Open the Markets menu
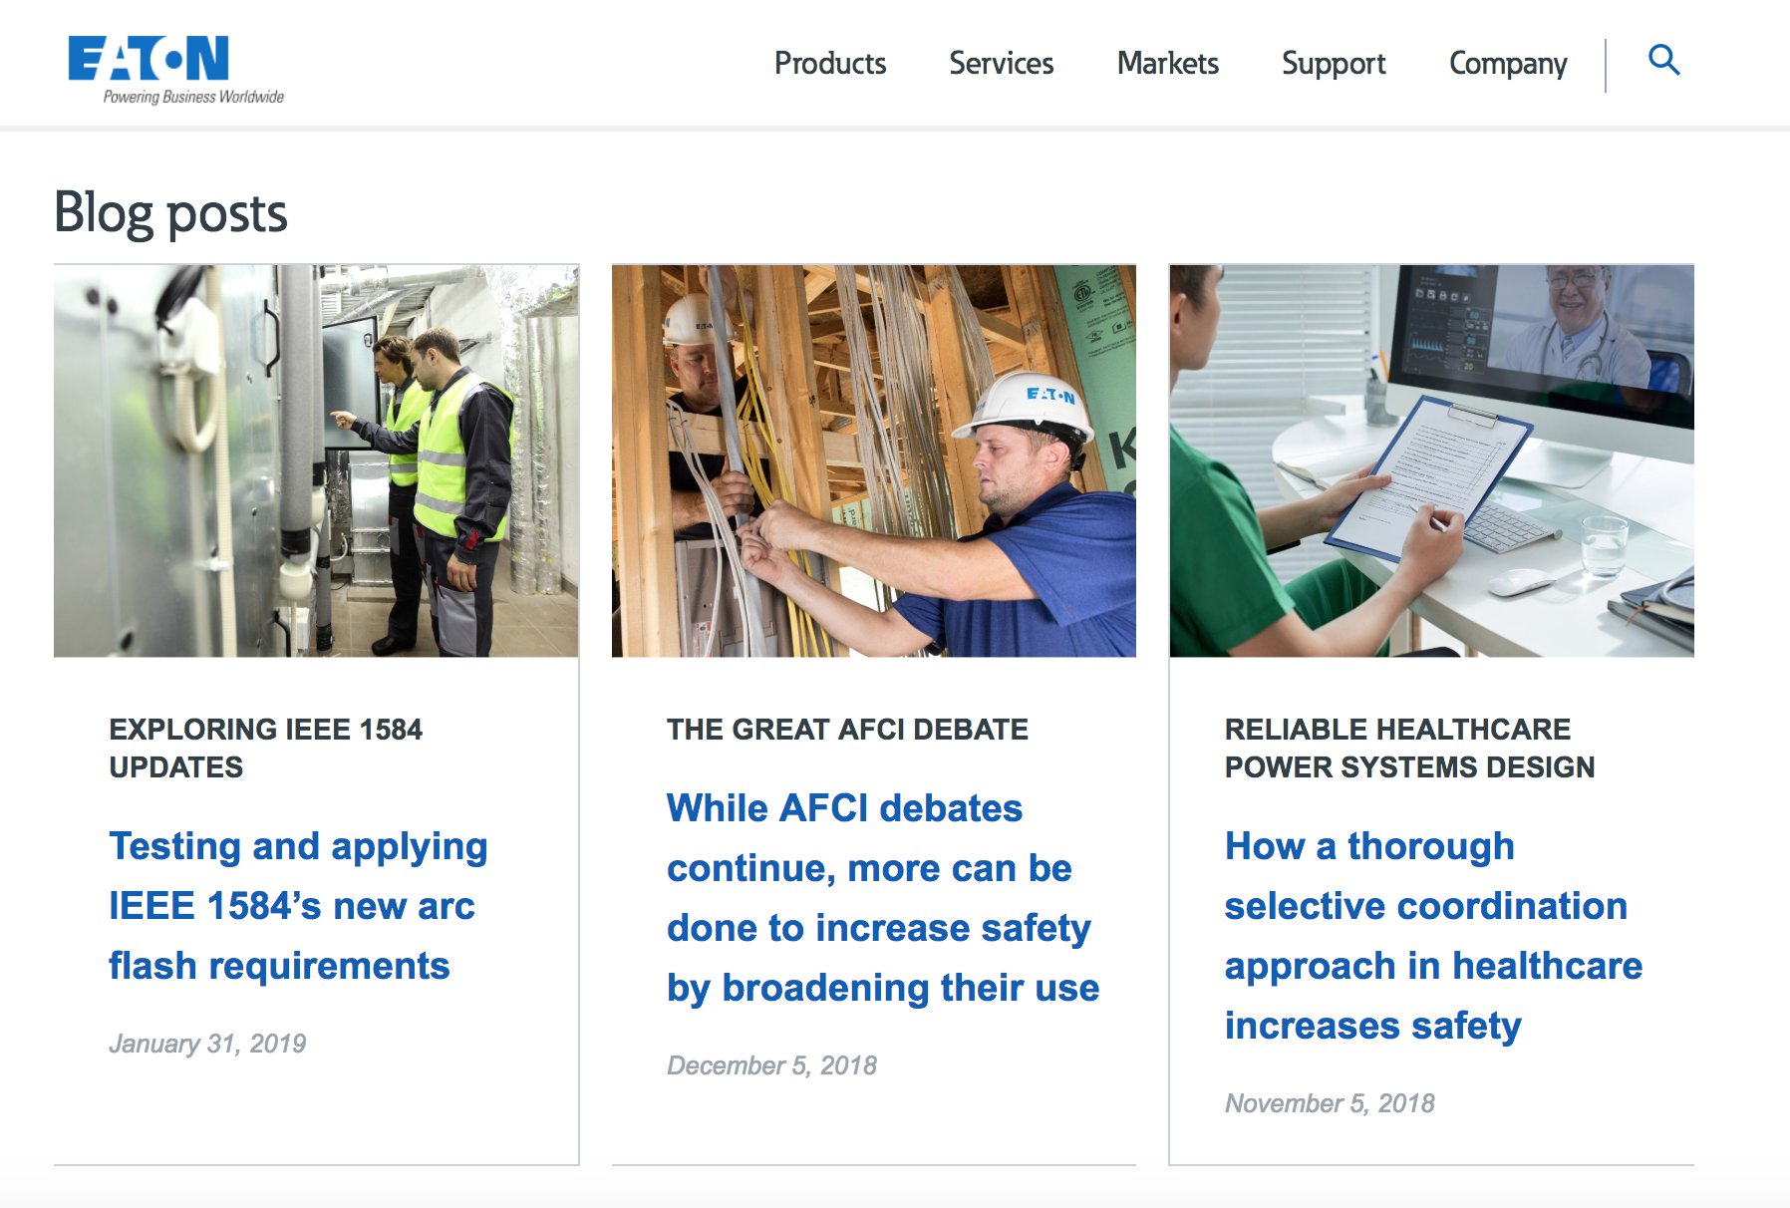Screen dimensions: 1790x1208 (1167, 64)
